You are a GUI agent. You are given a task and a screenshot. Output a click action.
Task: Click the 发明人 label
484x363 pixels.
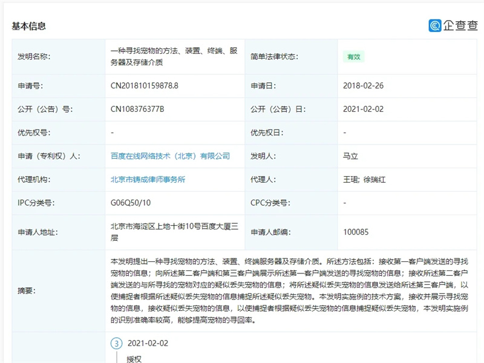263,156
